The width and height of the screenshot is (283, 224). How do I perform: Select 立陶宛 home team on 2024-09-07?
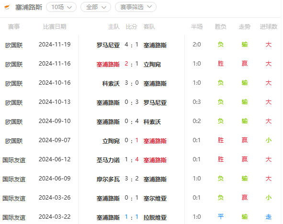(x=111, y=141)
